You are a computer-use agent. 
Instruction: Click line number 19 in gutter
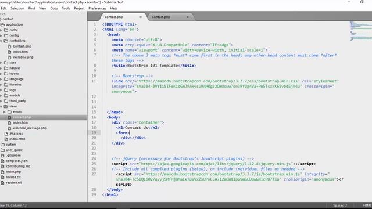point(94,133)
